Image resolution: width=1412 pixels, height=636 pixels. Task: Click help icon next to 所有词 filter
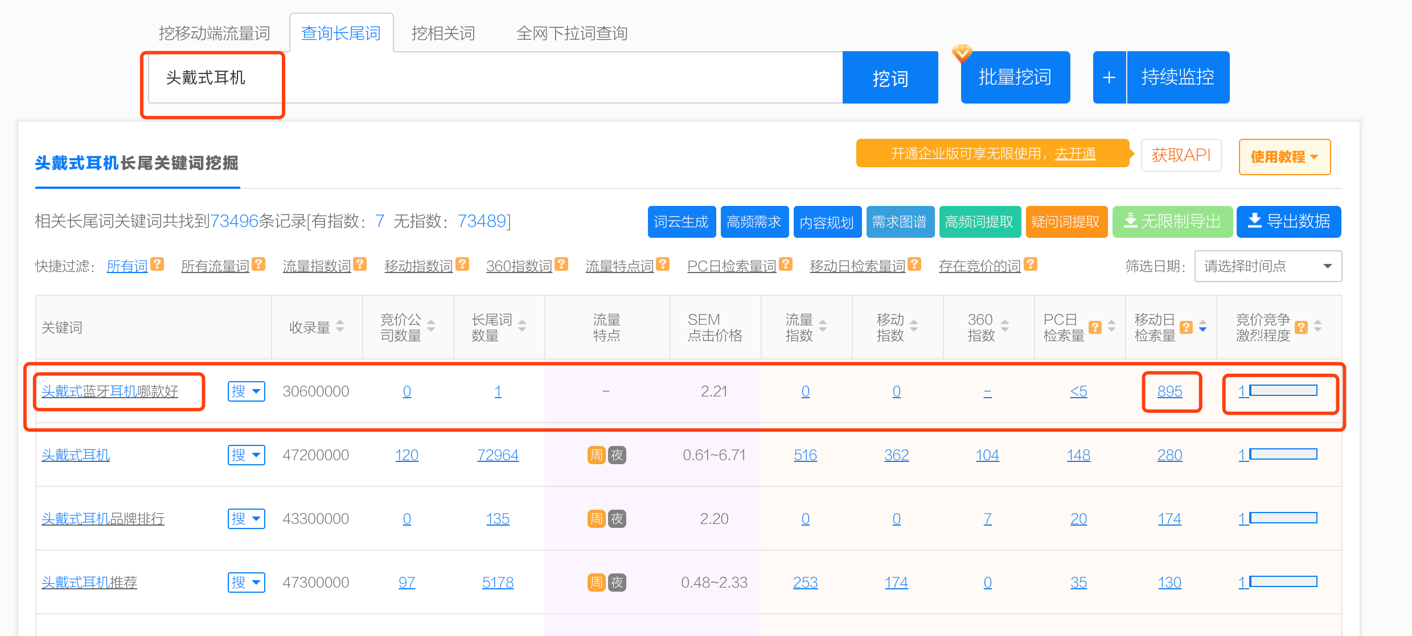[x=158, y=264]
